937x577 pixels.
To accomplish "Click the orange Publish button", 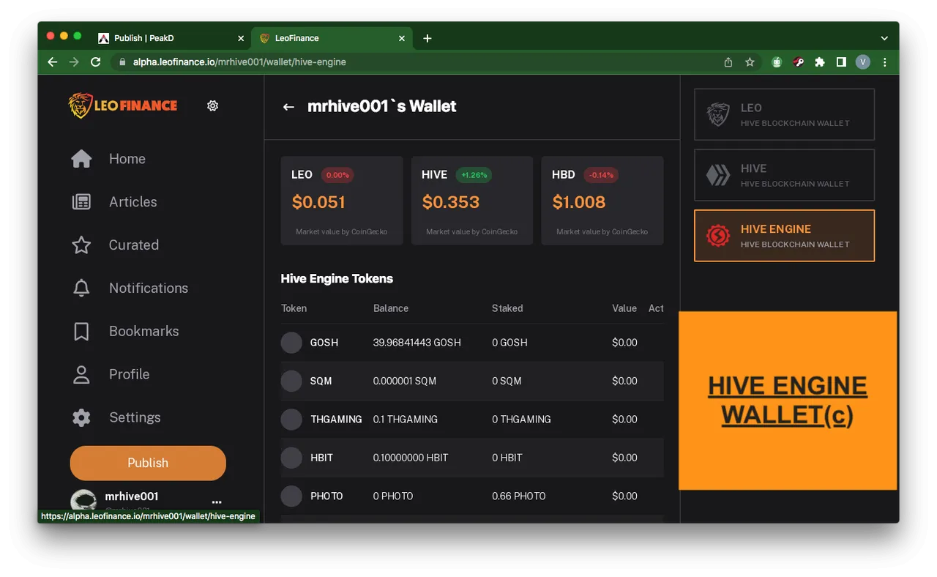I will (148, 463).
